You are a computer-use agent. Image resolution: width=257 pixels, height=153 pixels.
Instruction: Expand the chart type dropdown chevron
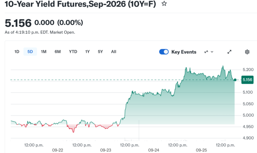(212, 52)
